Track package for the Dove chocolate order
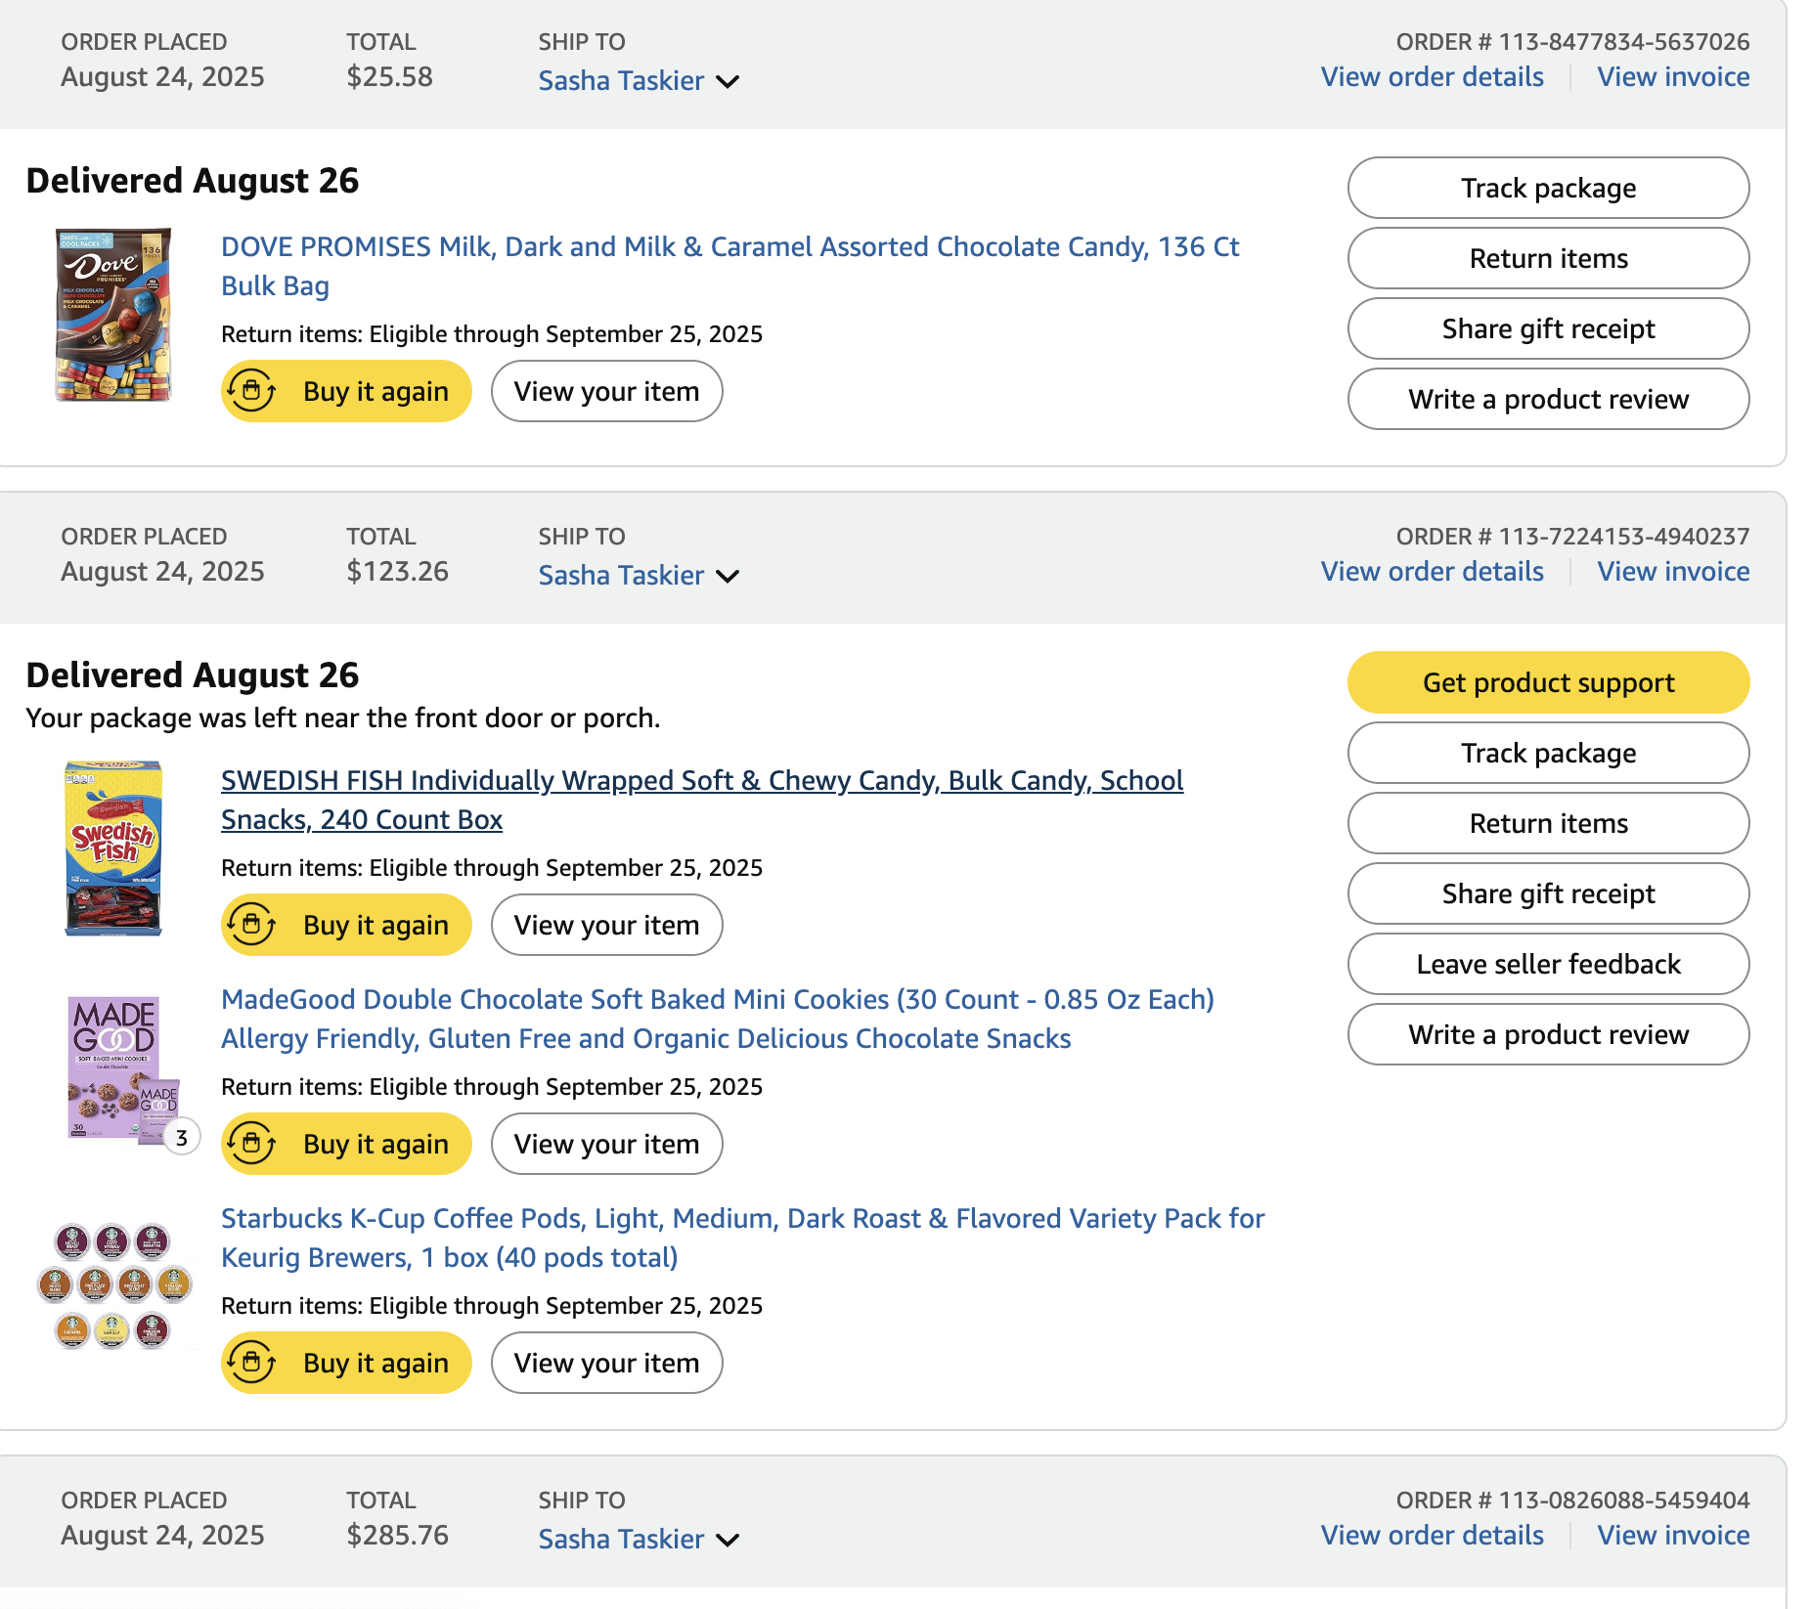The width and height of the screenshot is (1811, 1609). pyautogui.click(x=1548, y=188)
